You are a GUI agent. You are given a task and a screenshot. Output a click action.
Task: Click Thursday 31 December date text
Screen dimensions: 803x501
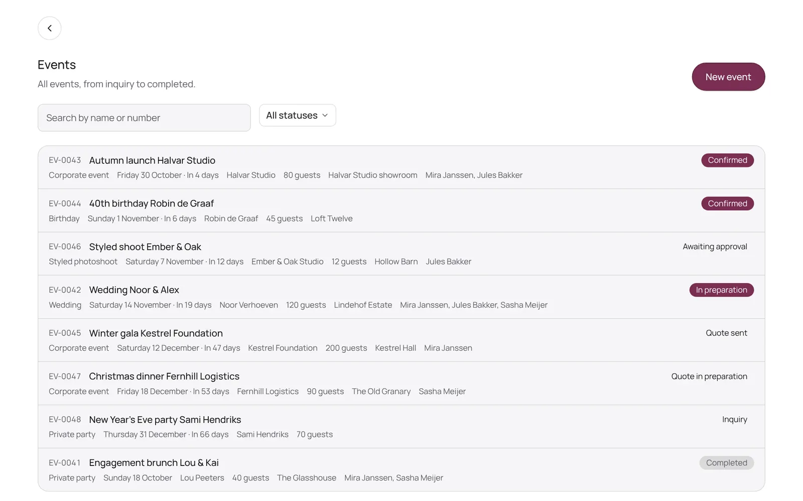click(x=145, y=434)
